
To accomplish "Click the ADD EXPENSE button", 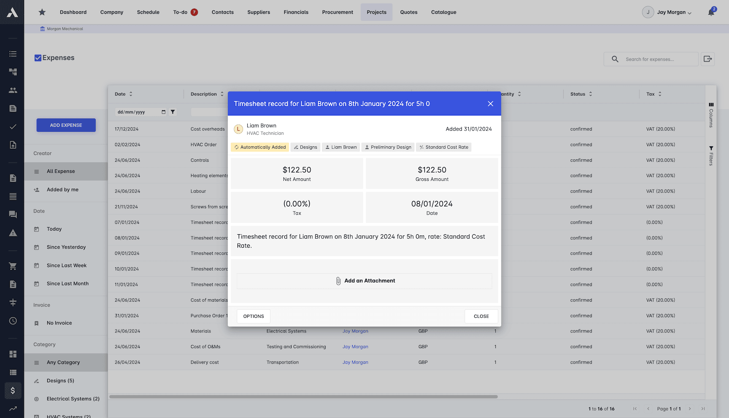I will pos(66,125).
